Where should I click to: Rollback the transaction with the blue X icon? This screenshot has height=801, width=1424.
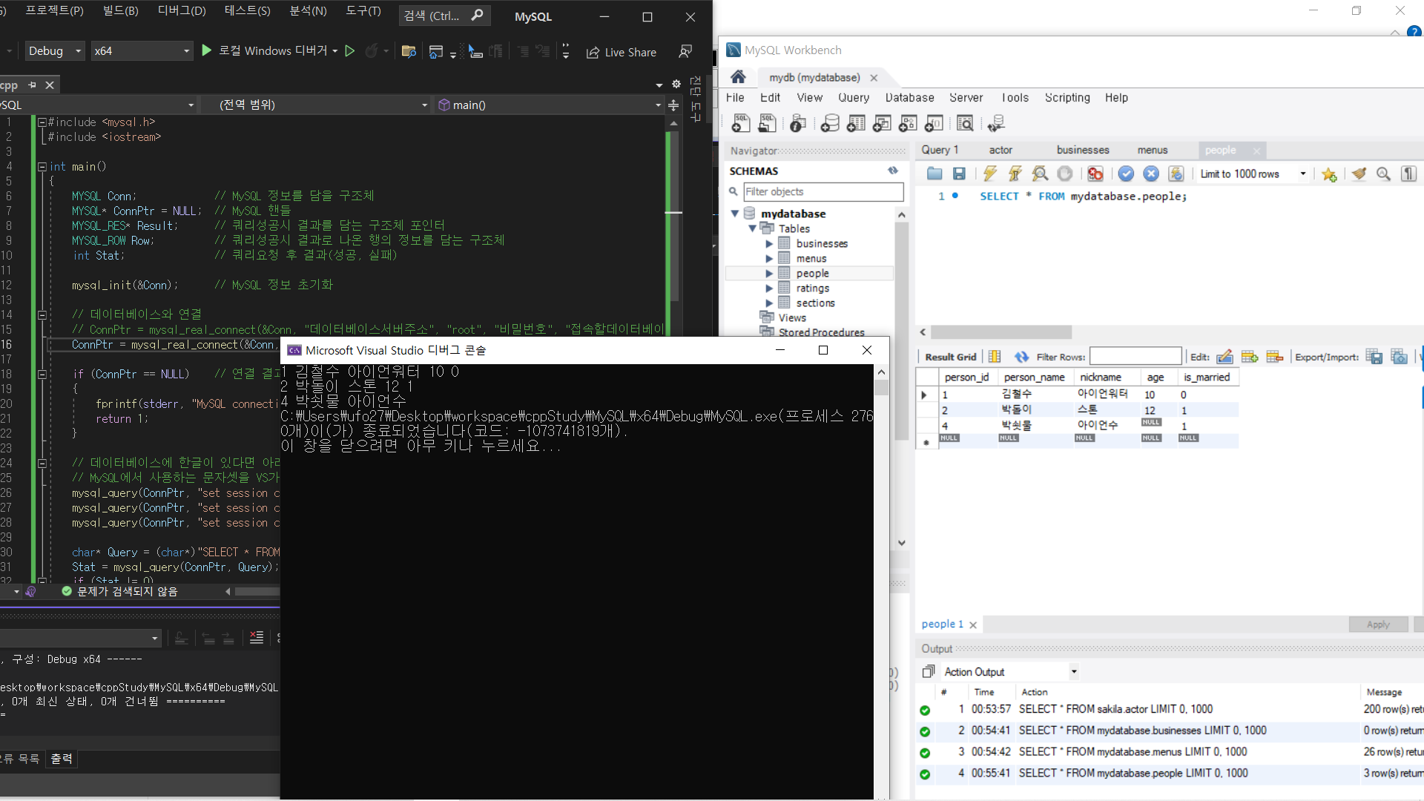point(1151,174)
